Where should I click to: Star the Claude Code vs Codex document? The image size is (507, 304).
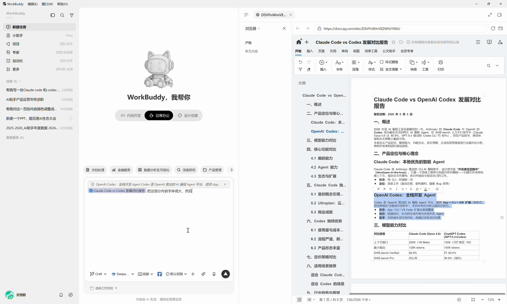(x=393, y=42)
